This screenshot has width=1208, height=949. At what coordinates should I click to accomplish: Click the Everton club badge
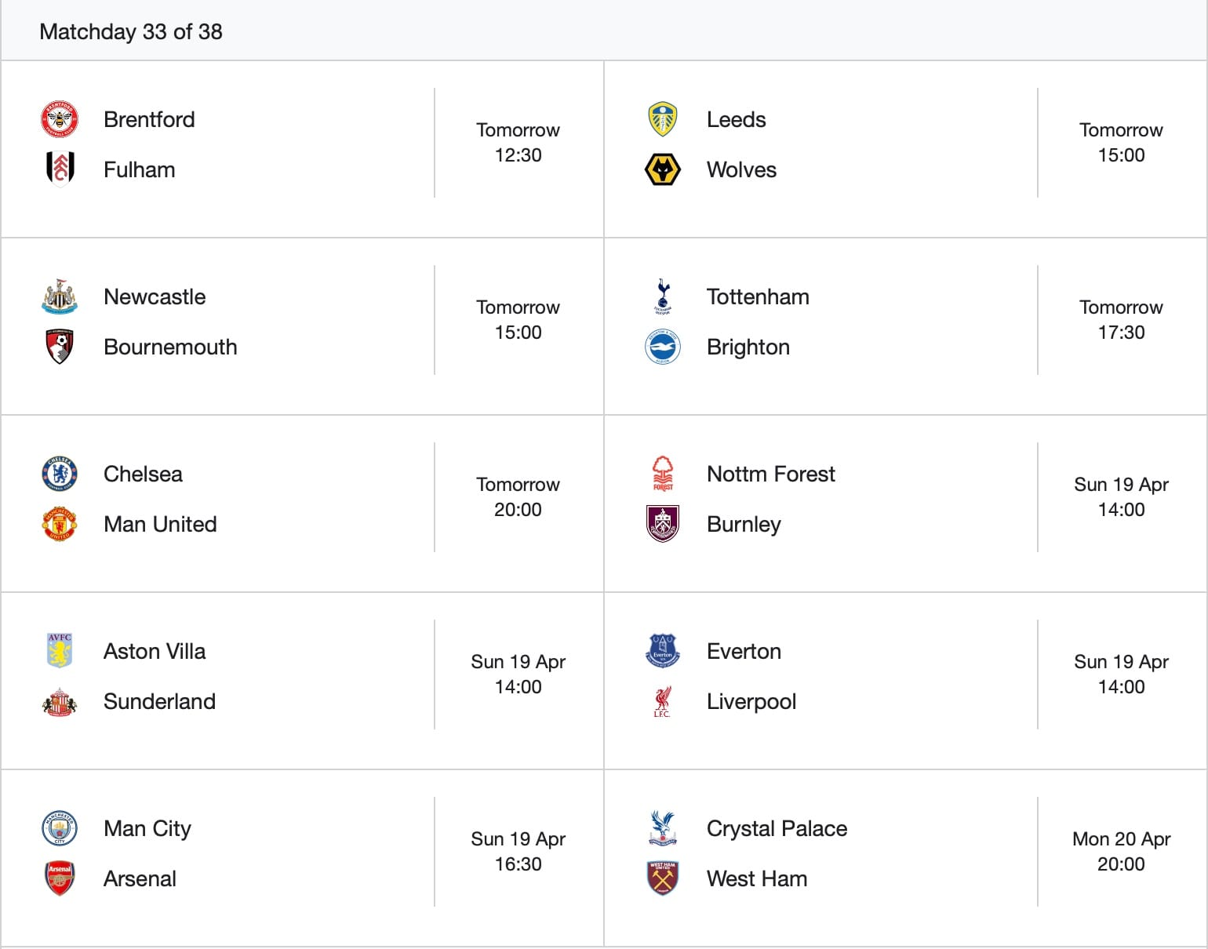pos(663,651)
